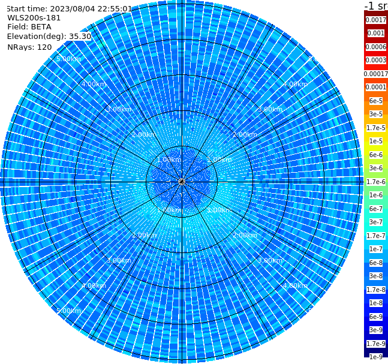Click the 1.7e-8 colorbar value
The width and height of the screenshot is (388, 364).
(376, 290)
